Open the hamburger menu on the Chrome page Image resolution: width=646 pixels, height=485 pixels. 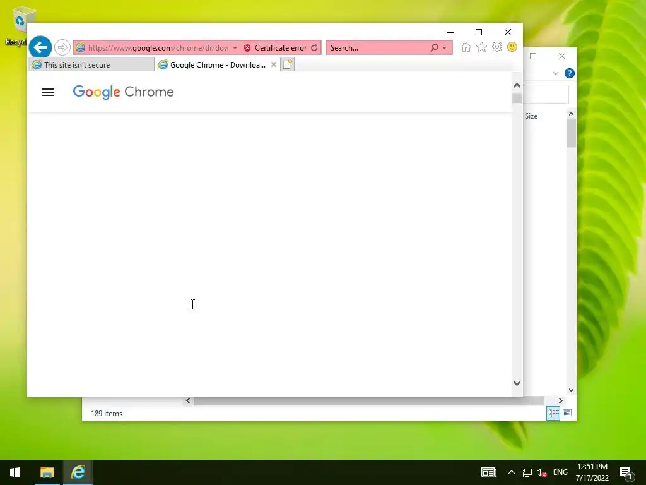pyautogui.click(x=48, y=92)
